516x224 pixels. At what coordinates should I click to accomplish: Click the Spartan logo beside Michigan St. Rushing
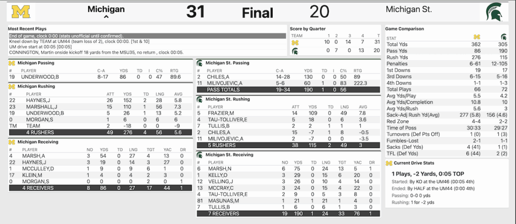[200, 100]
